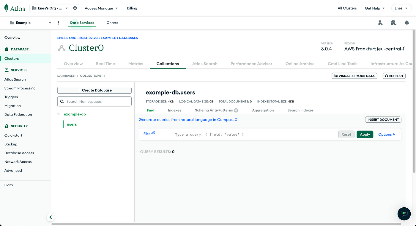Click the Reset query button

(x=346, y=134)
